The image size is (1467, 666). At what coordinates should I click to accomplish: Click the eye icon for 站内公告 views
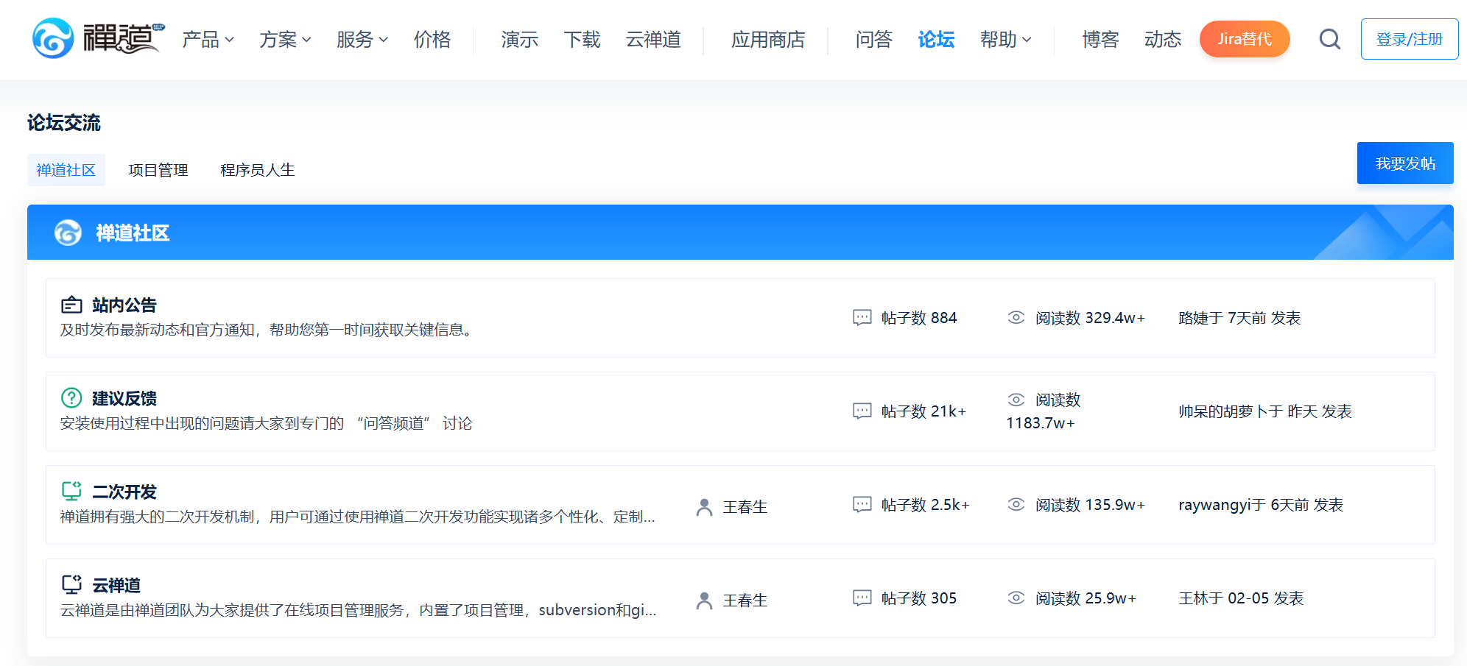[1016, 318]
